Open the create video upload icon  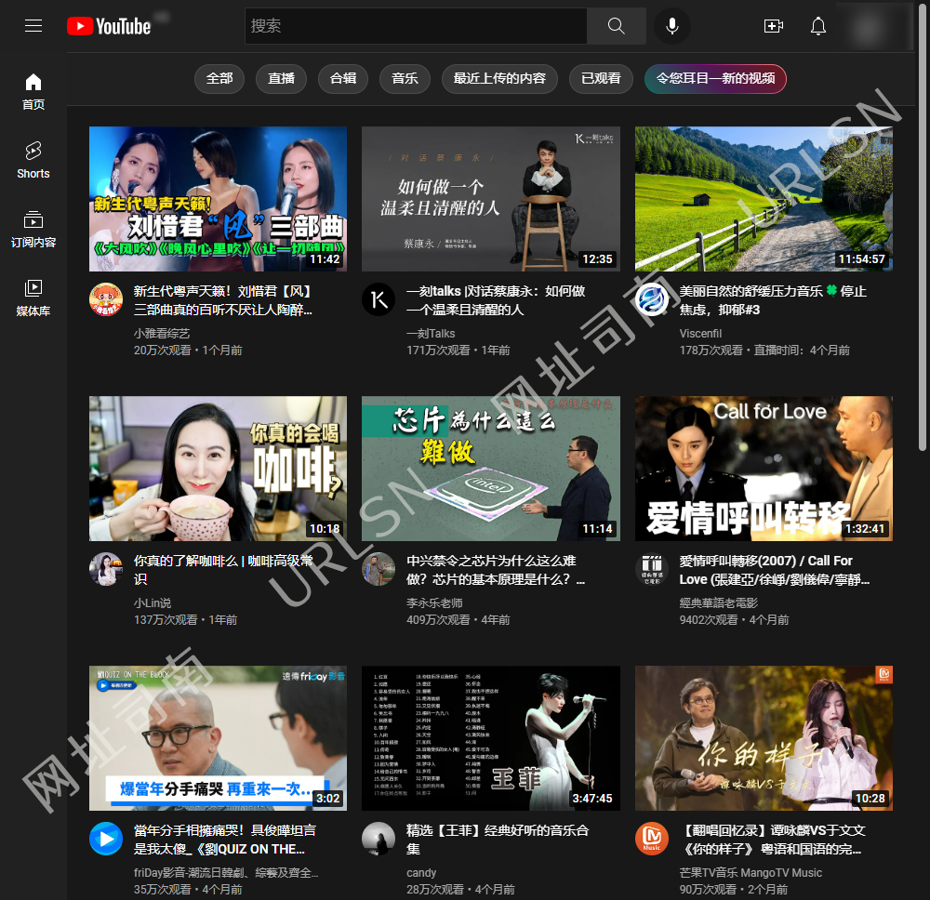coord(773,26)
